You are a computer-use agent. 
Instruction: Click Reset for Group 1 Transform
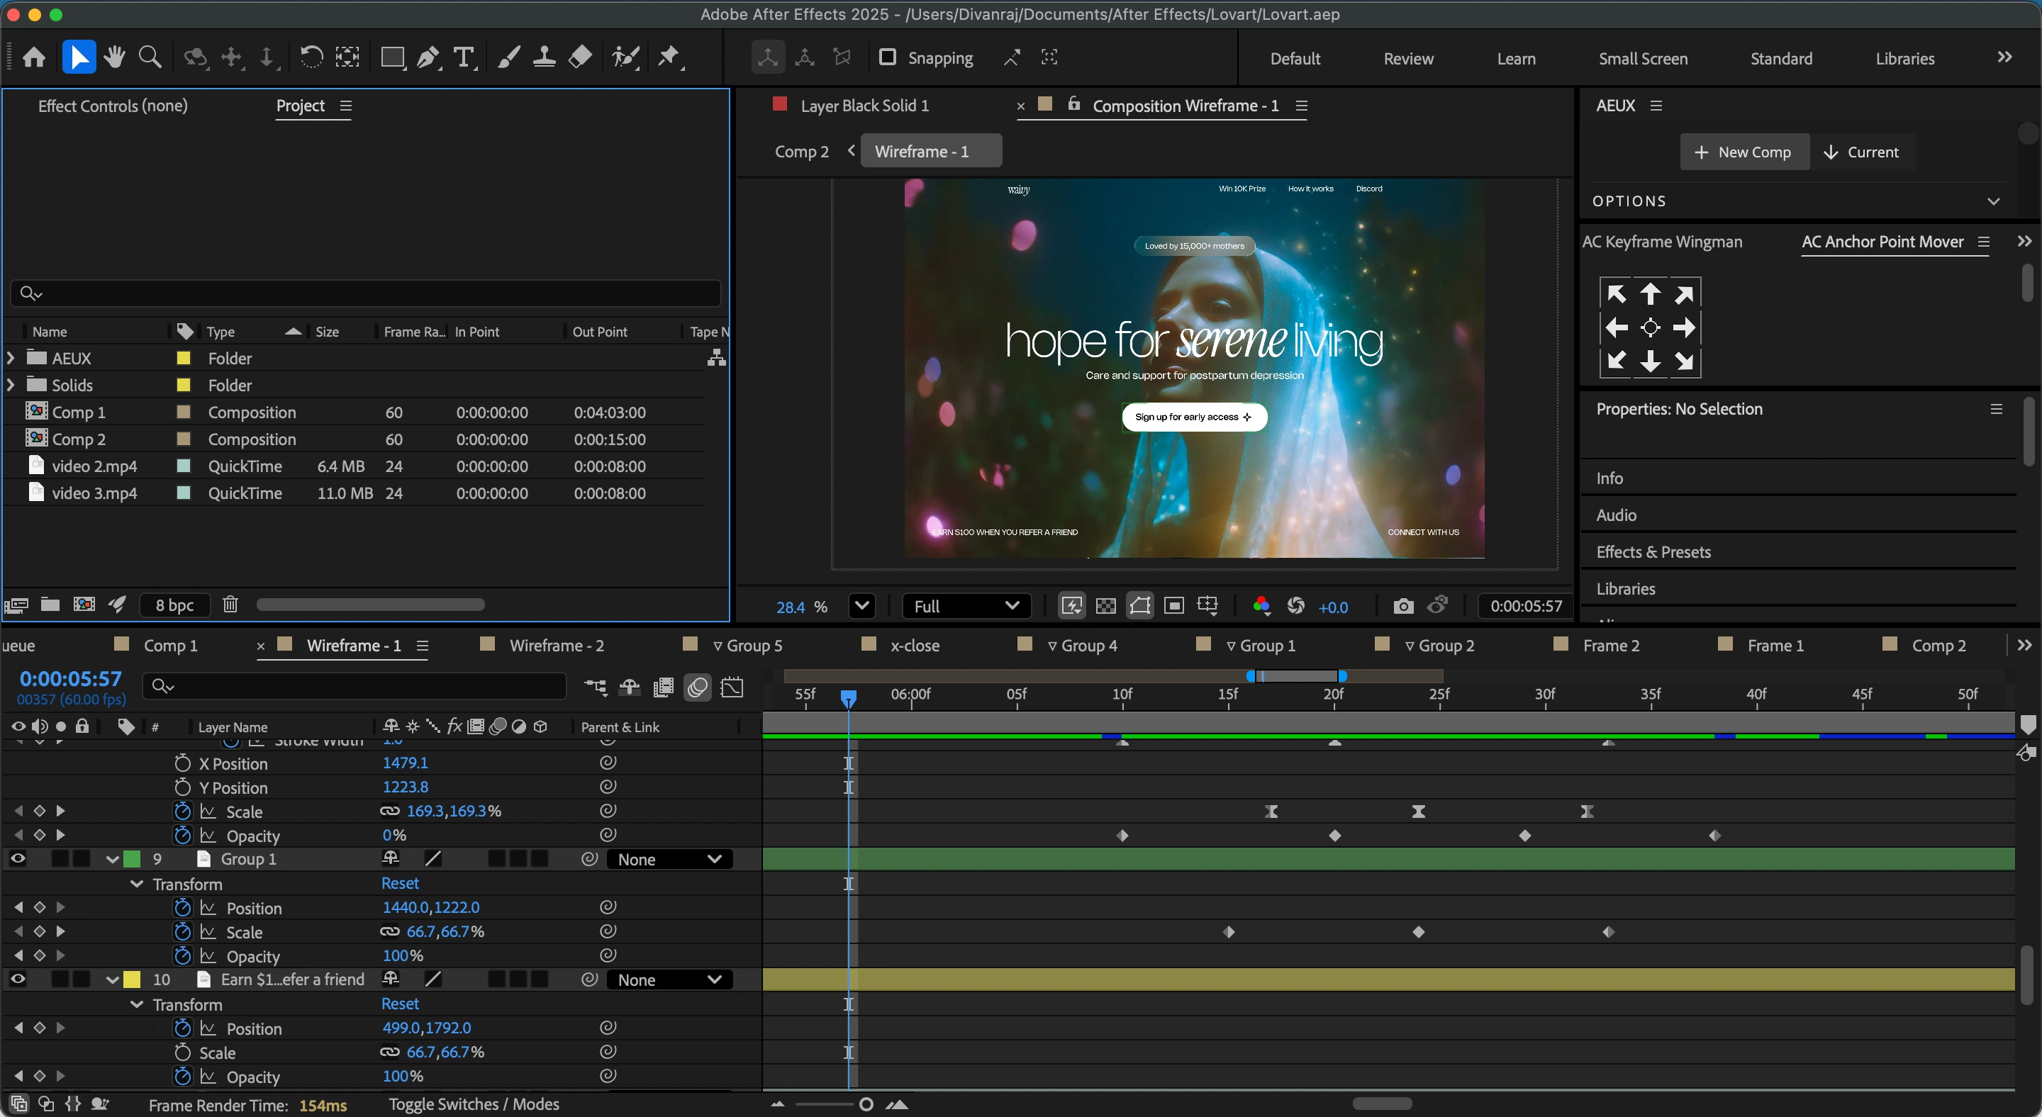(399, 883)
